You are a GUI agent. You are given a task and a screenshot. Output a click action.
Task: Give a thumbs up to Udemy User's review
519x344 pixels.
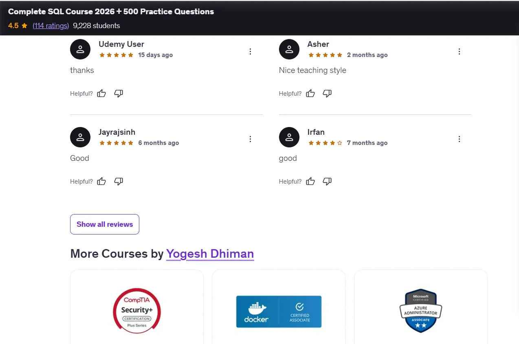(x=101, y=93)
